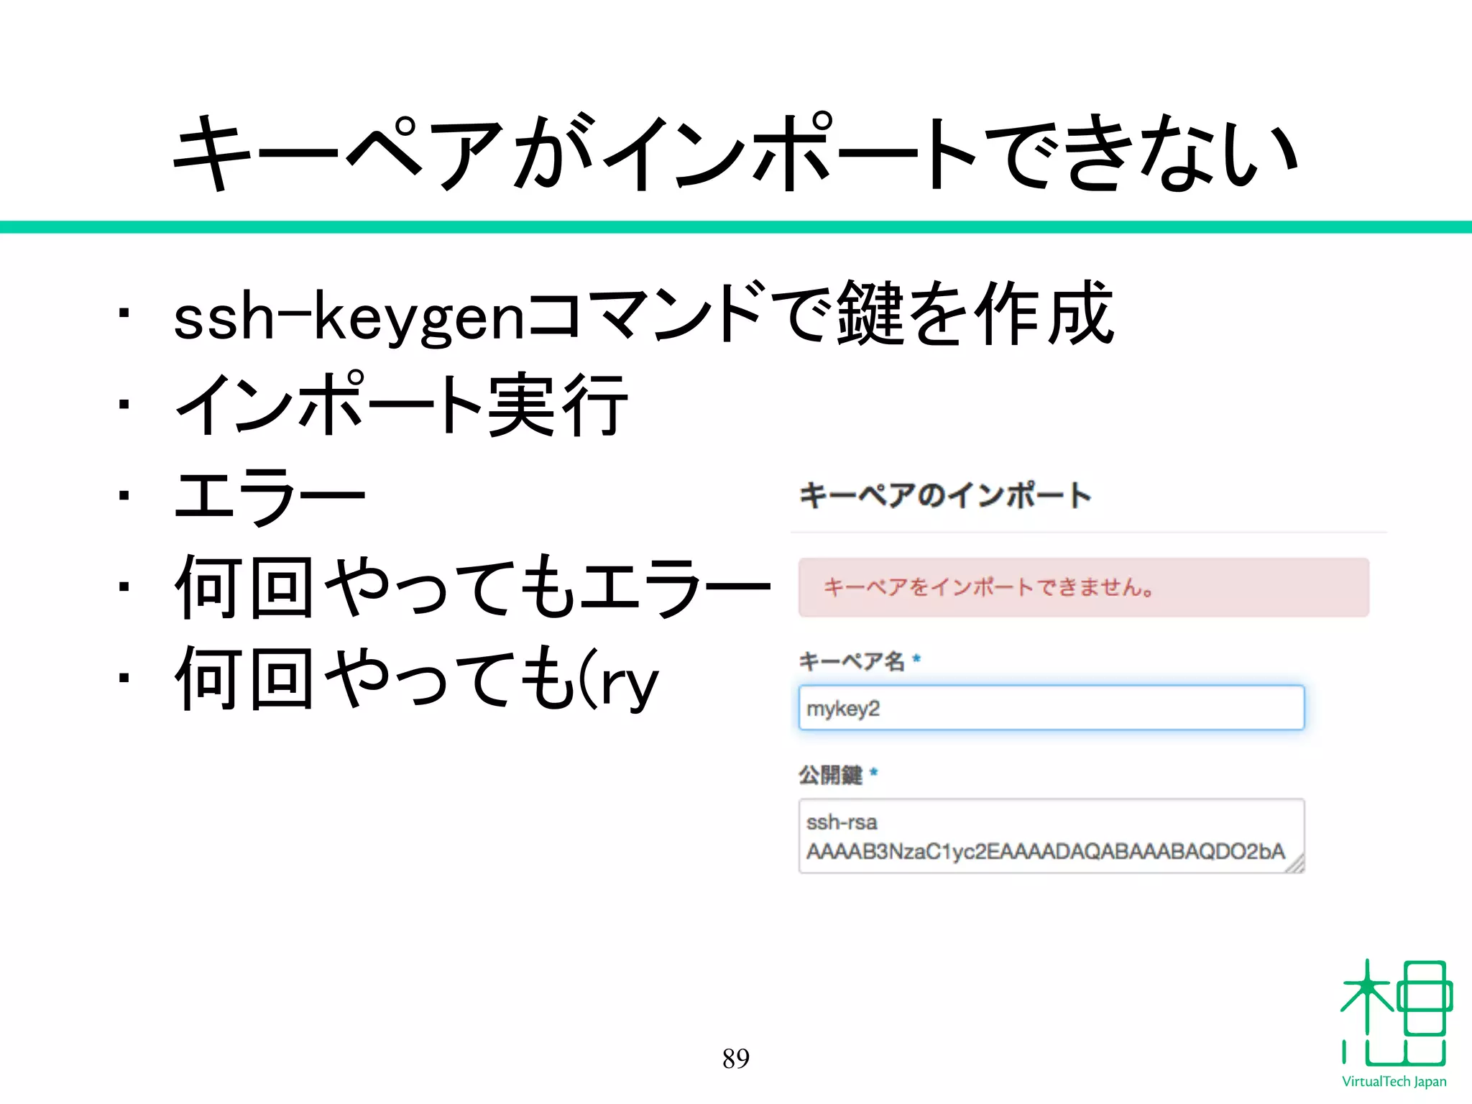This screenshot has width=1472, height=1104.
Task: Click the bullet インポート実行
Action: [402, 405]
